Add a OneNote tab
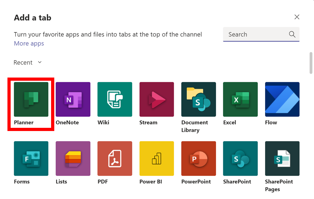Viewport: 314px width, 199px height. 73,99
